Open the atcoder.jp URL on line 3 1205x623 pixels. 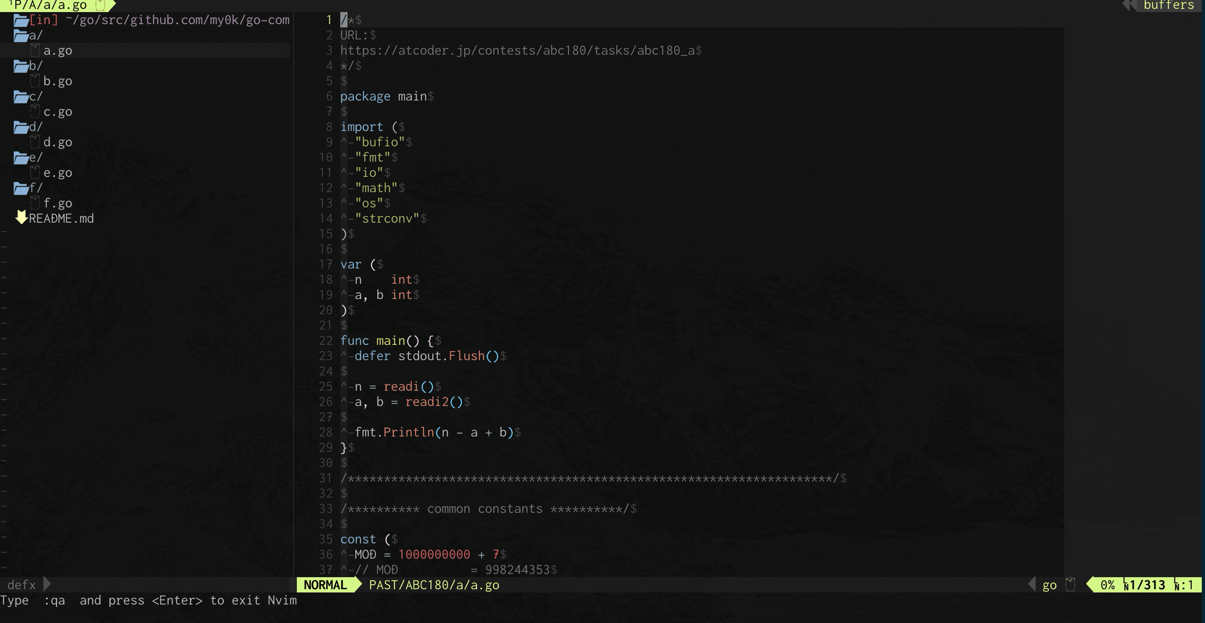tap(517, 51)
